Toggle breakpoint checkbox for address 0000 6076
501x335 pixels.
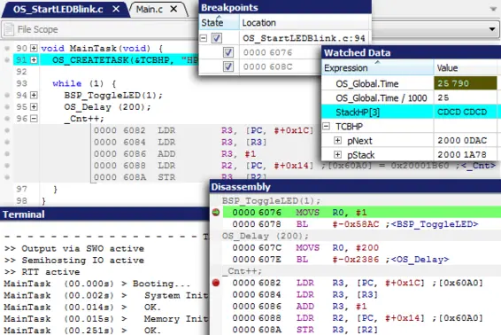click(x=227, y=52)
